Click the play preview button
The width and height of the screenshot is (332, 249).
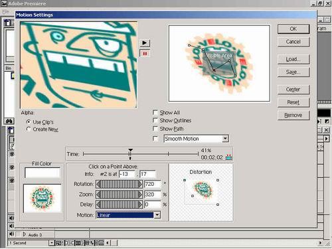click(145, 42)
